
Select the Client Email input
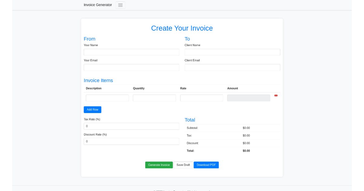(232, 67)
